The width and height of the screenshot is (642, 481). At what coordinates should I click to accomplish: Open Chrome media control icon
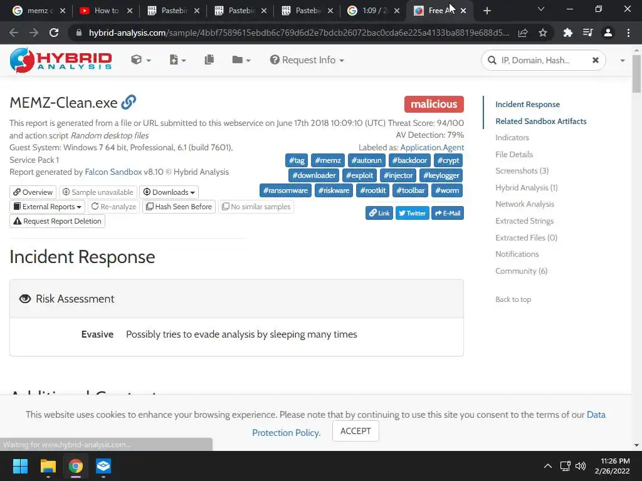[587, 33]
